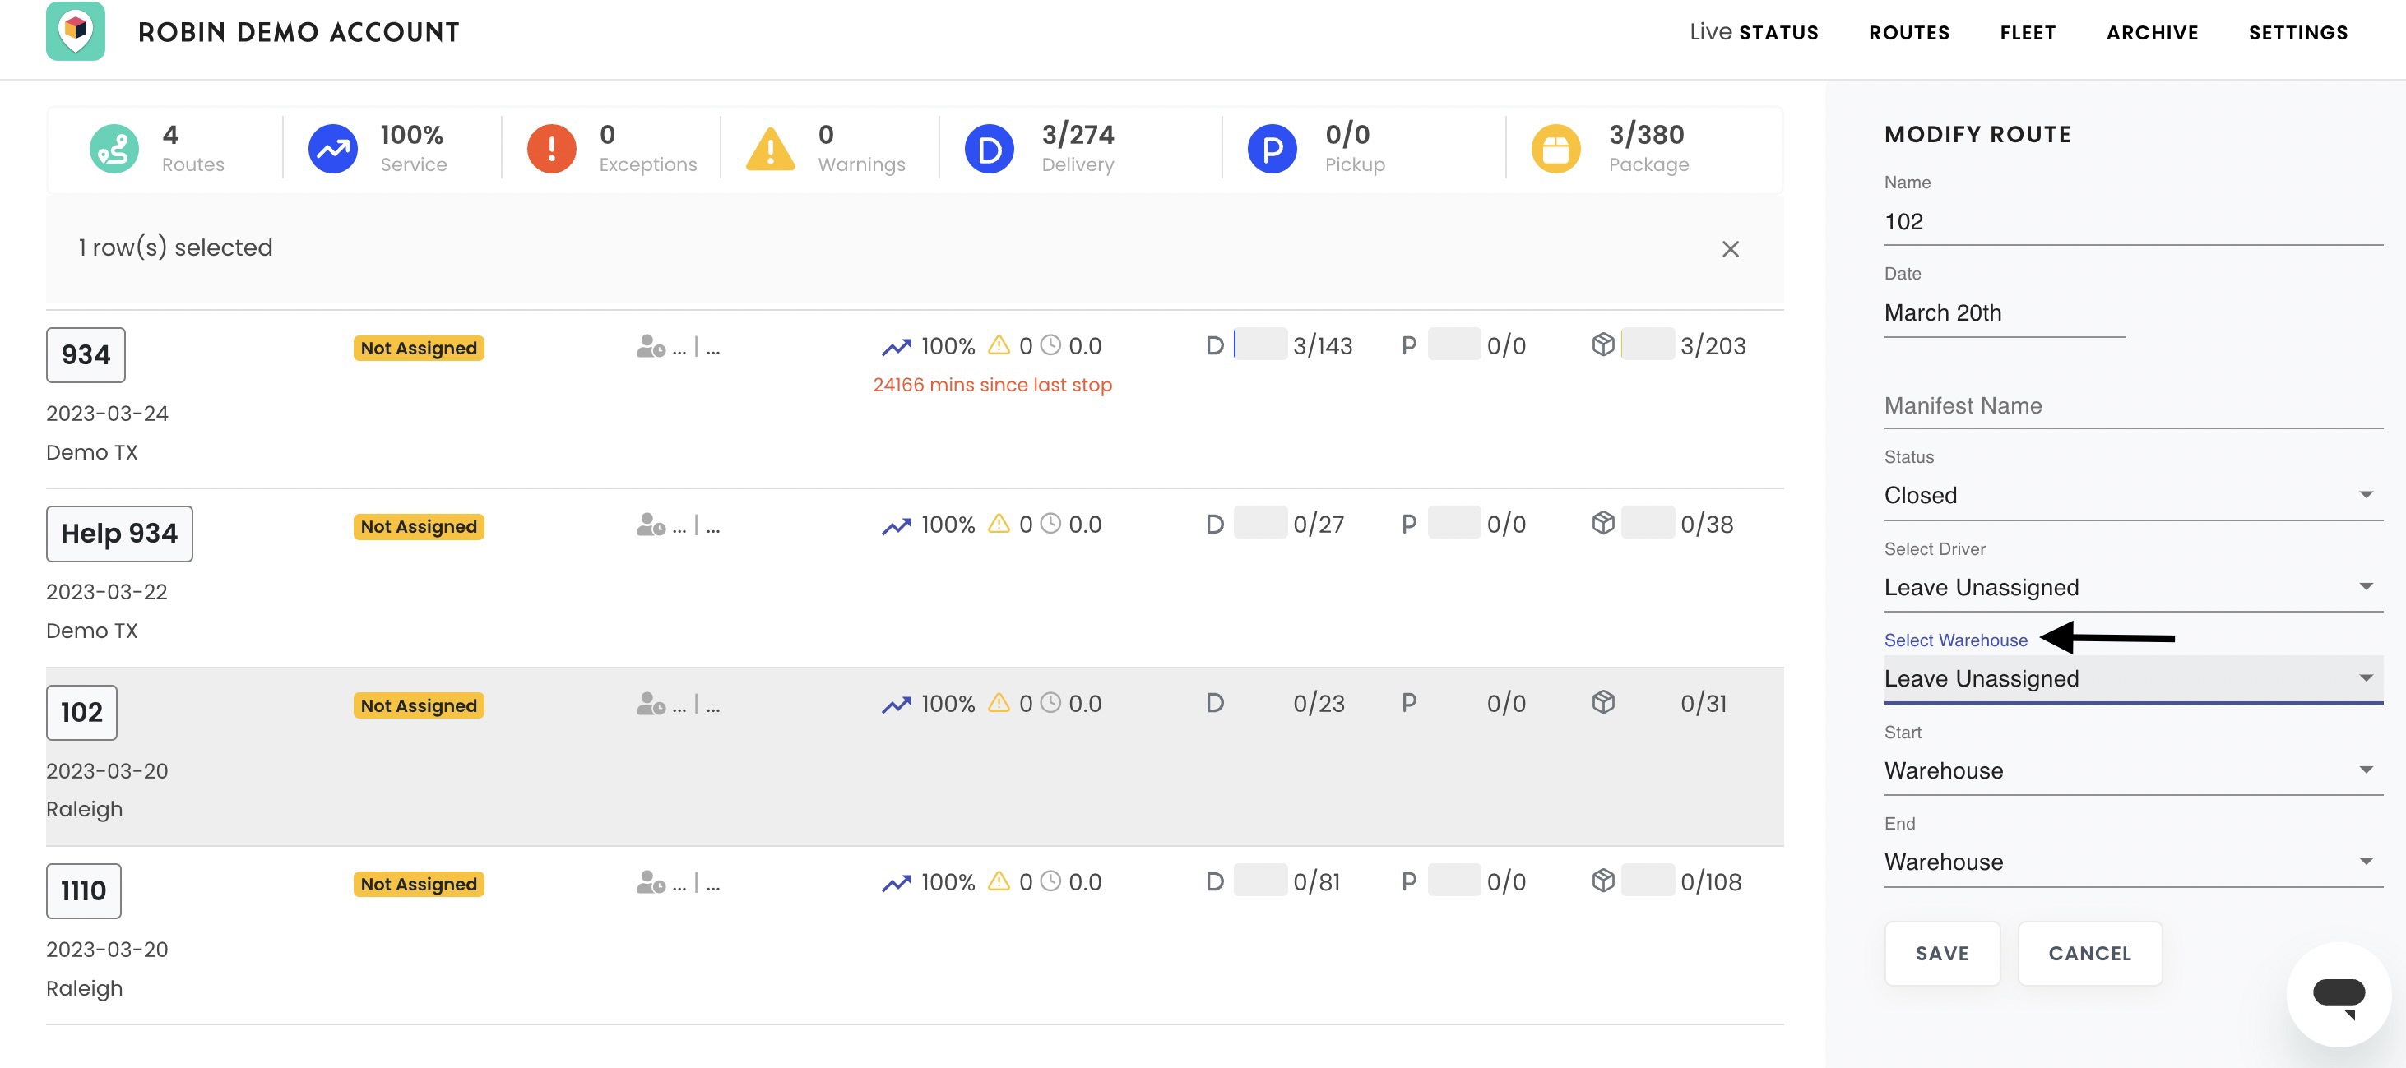The height and width of the screenshot is (1068, 2406).
Task: Click driver icon in route 934 row
Action: coord(651,346)
